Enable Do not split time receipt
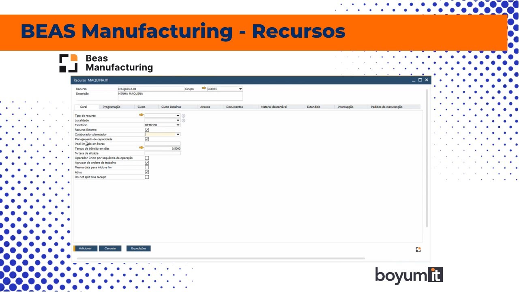519x292 pixels. click(147, 177)
